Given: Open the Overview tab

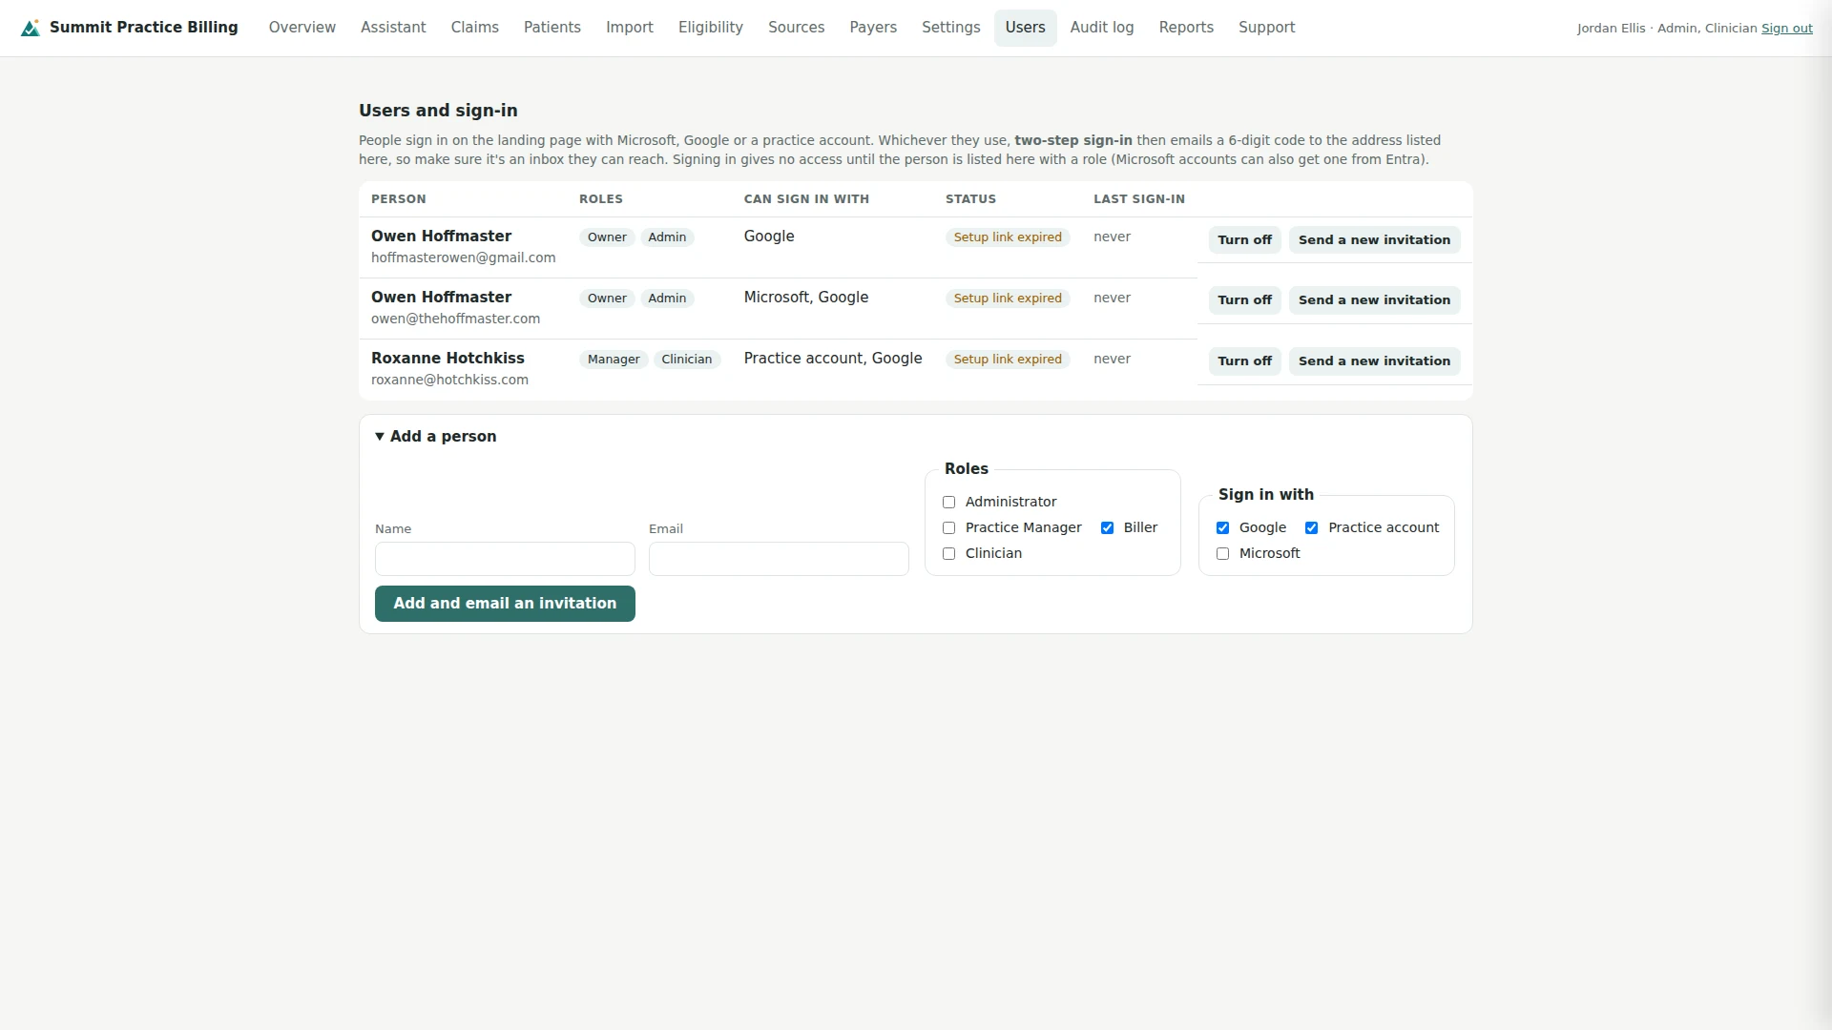Looking at the screenshot, I should [x=302, y=28].
